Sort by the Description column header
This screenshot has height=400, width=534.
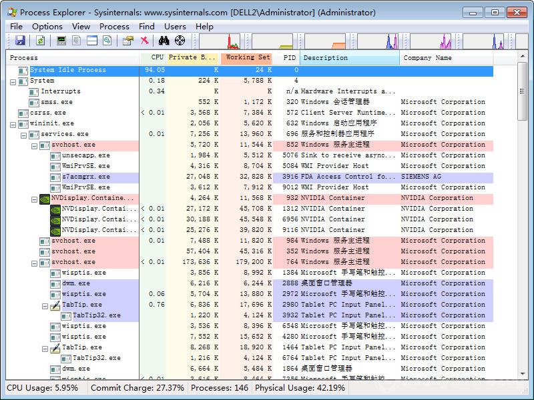coord(350,58)
